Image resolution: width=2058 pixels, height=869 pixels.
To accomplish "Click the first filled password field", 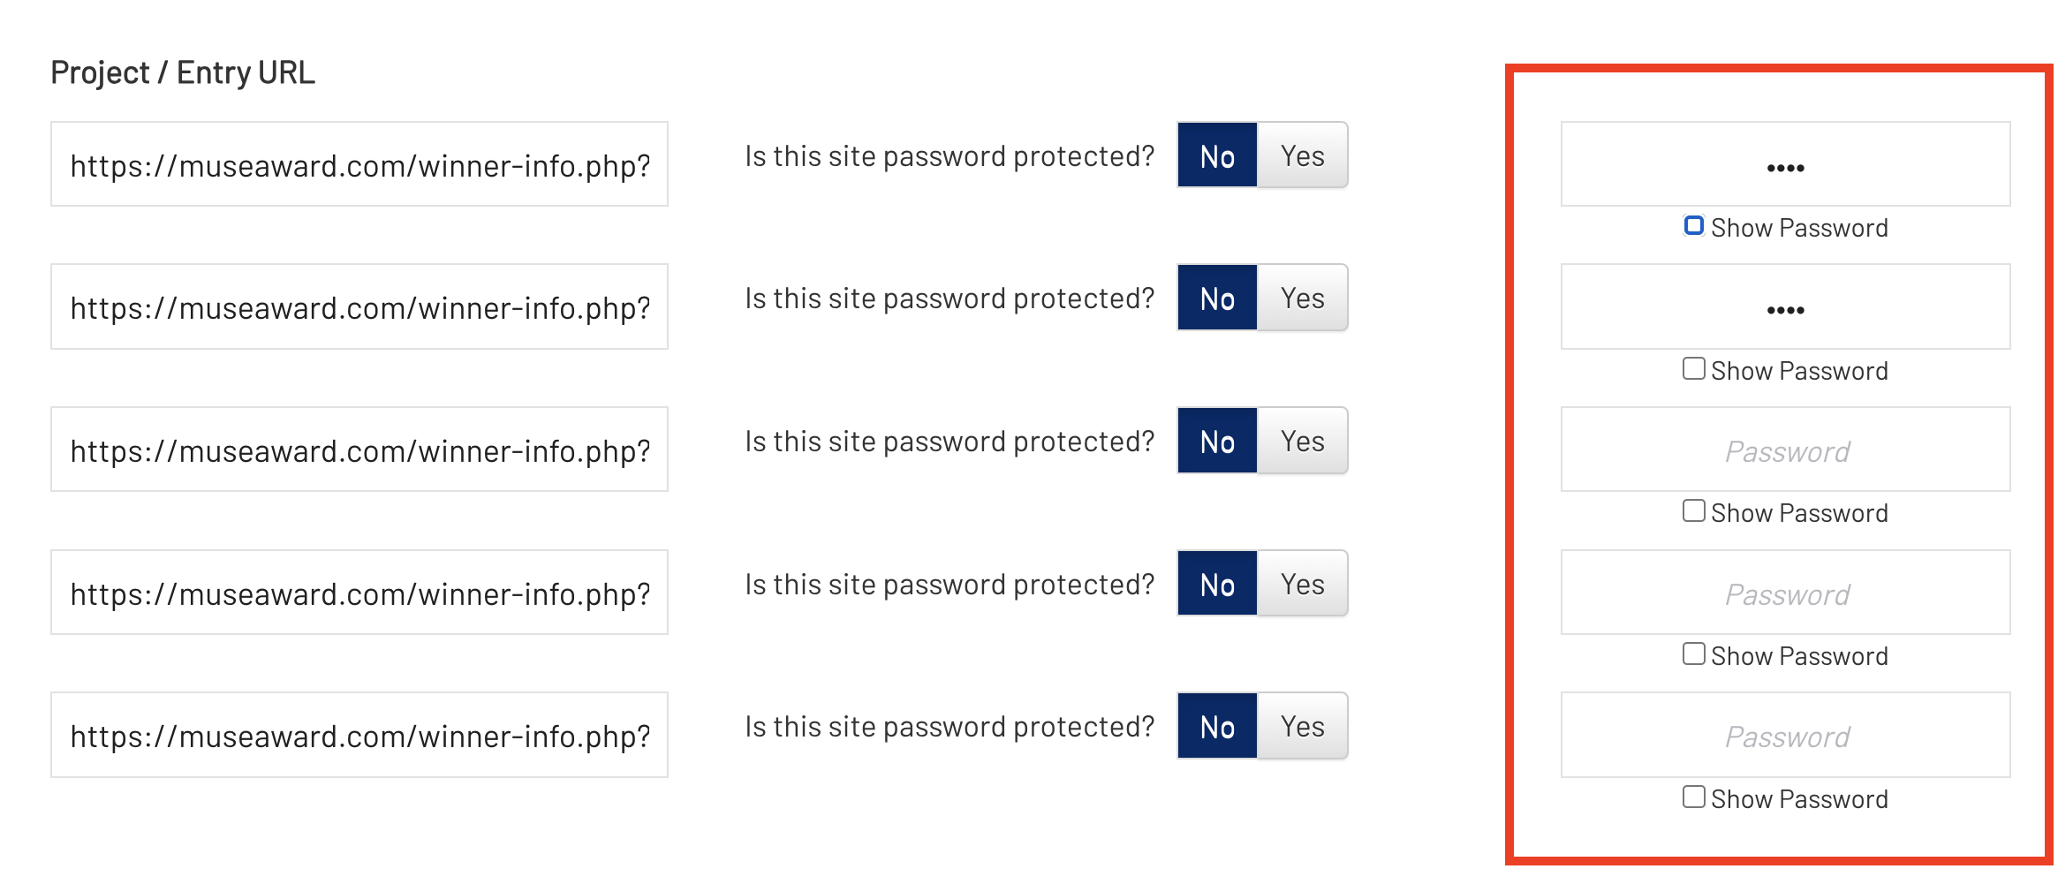I will pos(1785,164).
